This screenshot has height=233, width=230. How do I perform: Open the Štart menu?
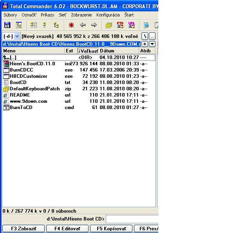[x=129, y=15]
